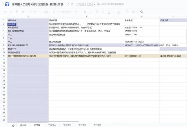This screenshot has height=127, width=187.
Task: Click the clear format eraser icon
Action: [23, 12]
